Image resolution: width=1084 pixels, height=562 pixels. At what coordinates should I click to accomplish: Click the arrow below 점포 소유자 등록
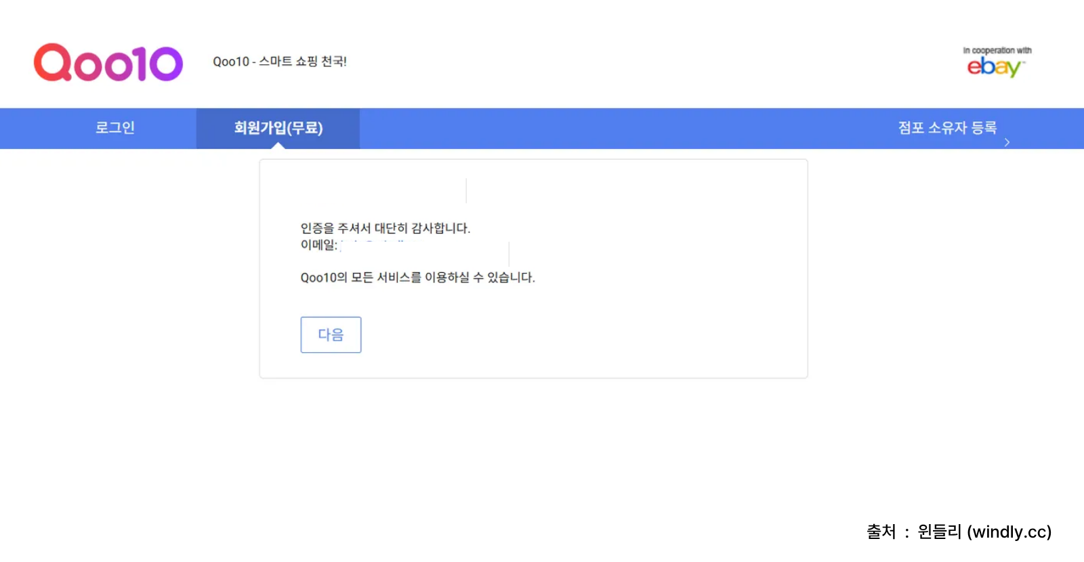1007,142
